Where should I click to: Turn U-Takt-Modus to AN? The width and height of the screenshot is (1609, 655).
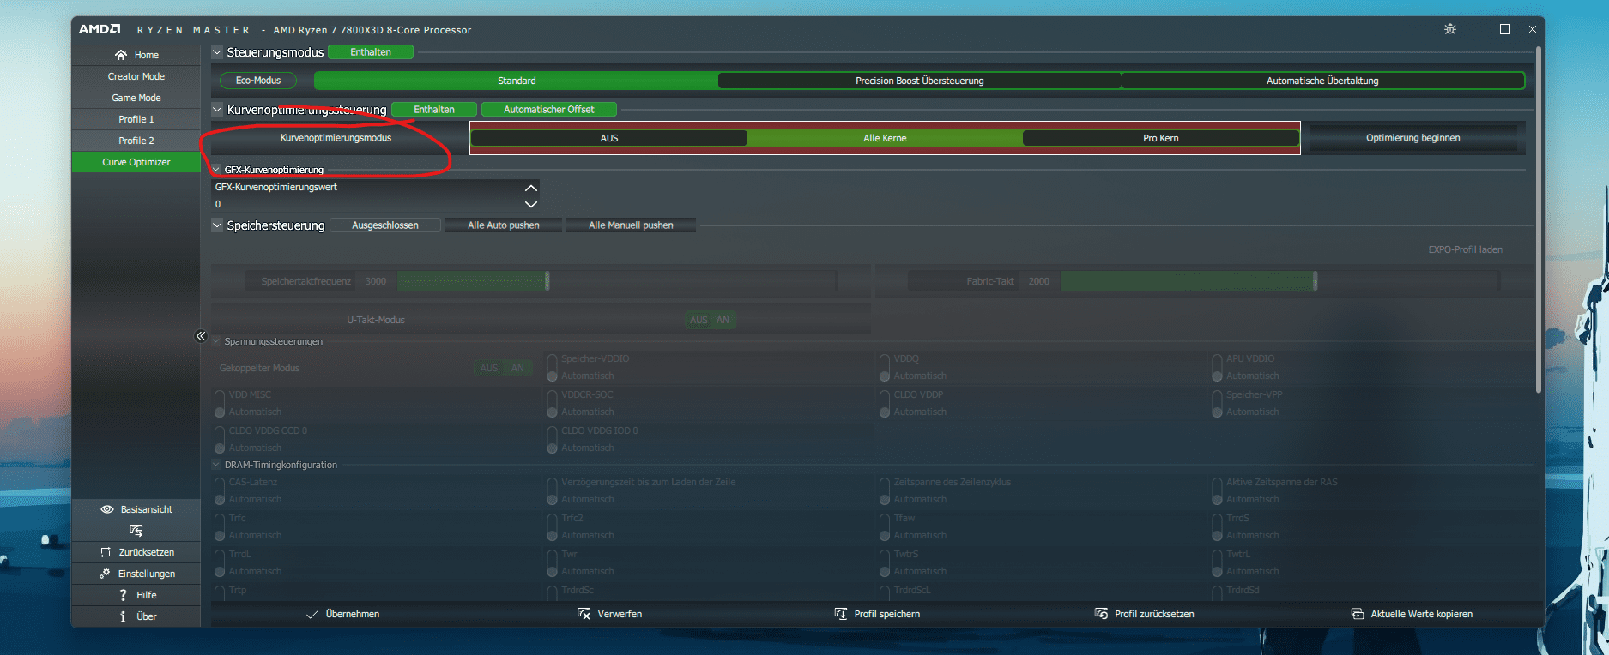[x=723, y=320]
